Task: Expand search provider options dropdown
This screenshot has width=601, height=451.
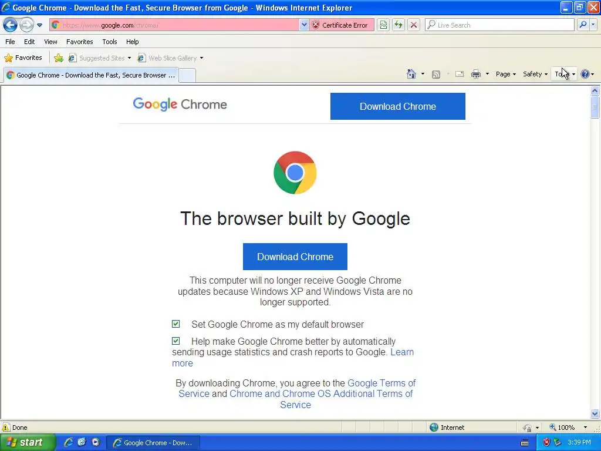Action: tap(593, 25)
